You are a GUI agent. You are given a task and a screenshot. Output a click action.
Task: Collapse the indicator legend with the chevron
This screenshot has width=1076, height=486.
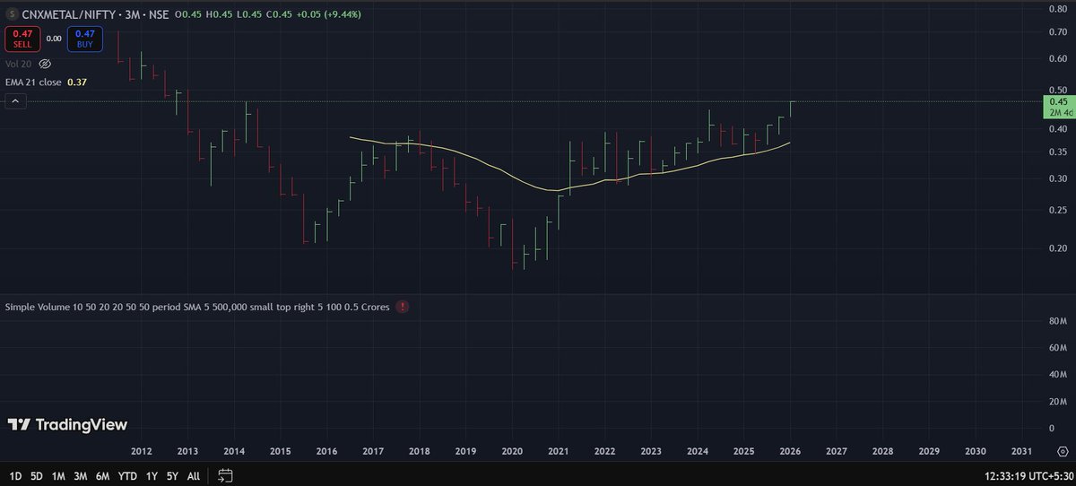(x=13, y=101)
